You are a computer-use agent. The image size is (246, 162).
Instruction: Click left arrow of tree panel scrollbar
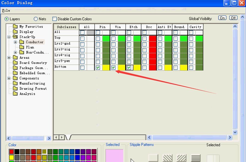[9, 138]
